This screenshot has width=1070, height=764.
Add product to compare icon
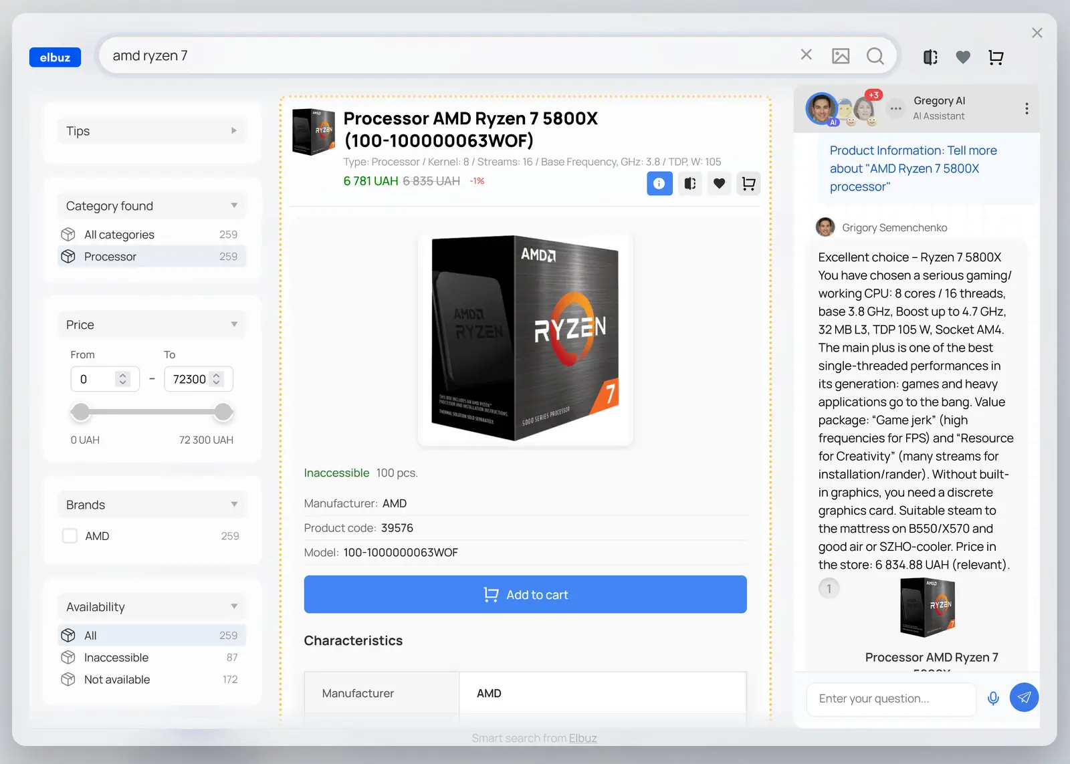pos(690,183)
